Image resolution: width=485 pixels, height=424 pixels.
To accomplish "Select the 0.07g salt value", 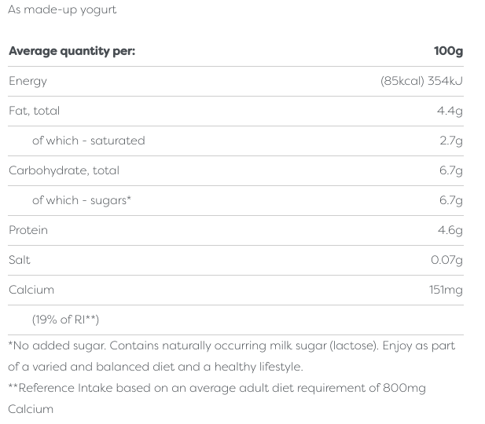I will (x=446, y=260).
